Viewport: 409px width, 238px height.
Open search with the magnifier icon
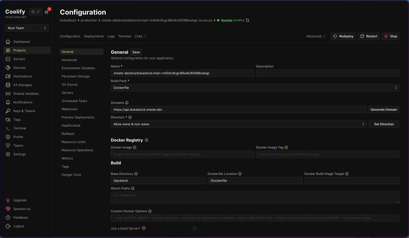33,12
